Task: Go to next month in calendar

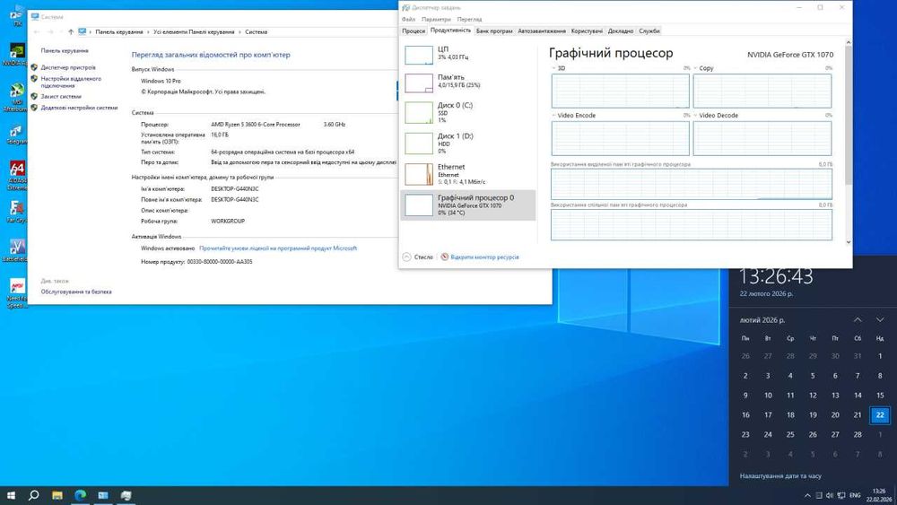Action: click(x=880, y=319)
